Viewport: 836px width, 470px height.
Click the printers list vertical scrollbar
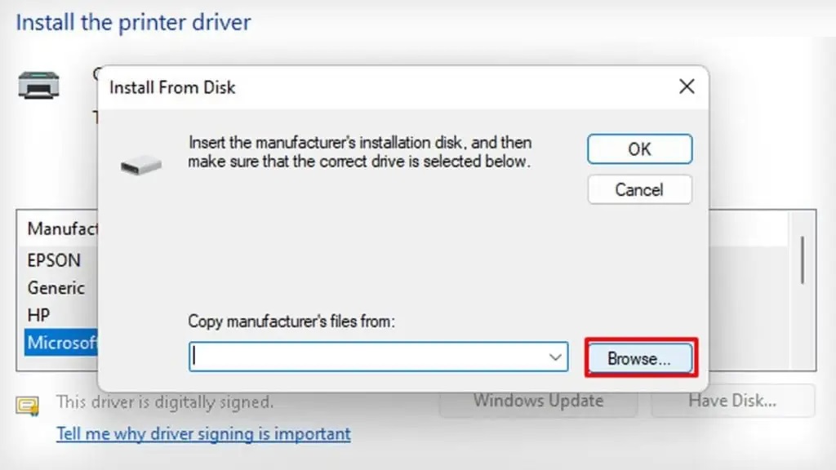coord(803,261)
